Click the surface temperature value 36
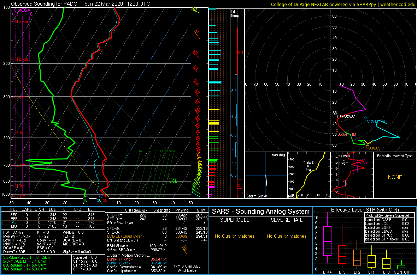The height and width of the screenshot is (275, 417). click(105, 200)
